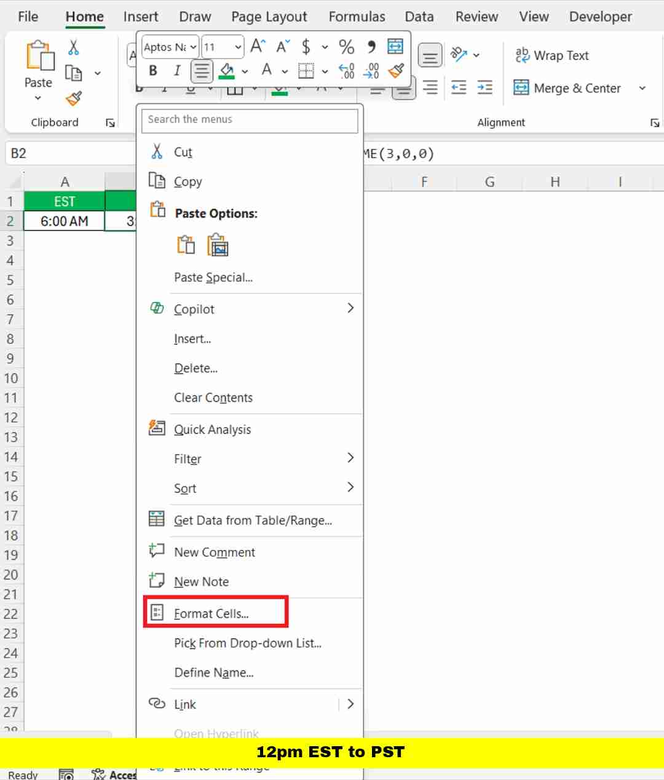Click the Cut scissors icon in the ribbon clipboard group
Screen dimensions: 664x780
coord(74,47)
